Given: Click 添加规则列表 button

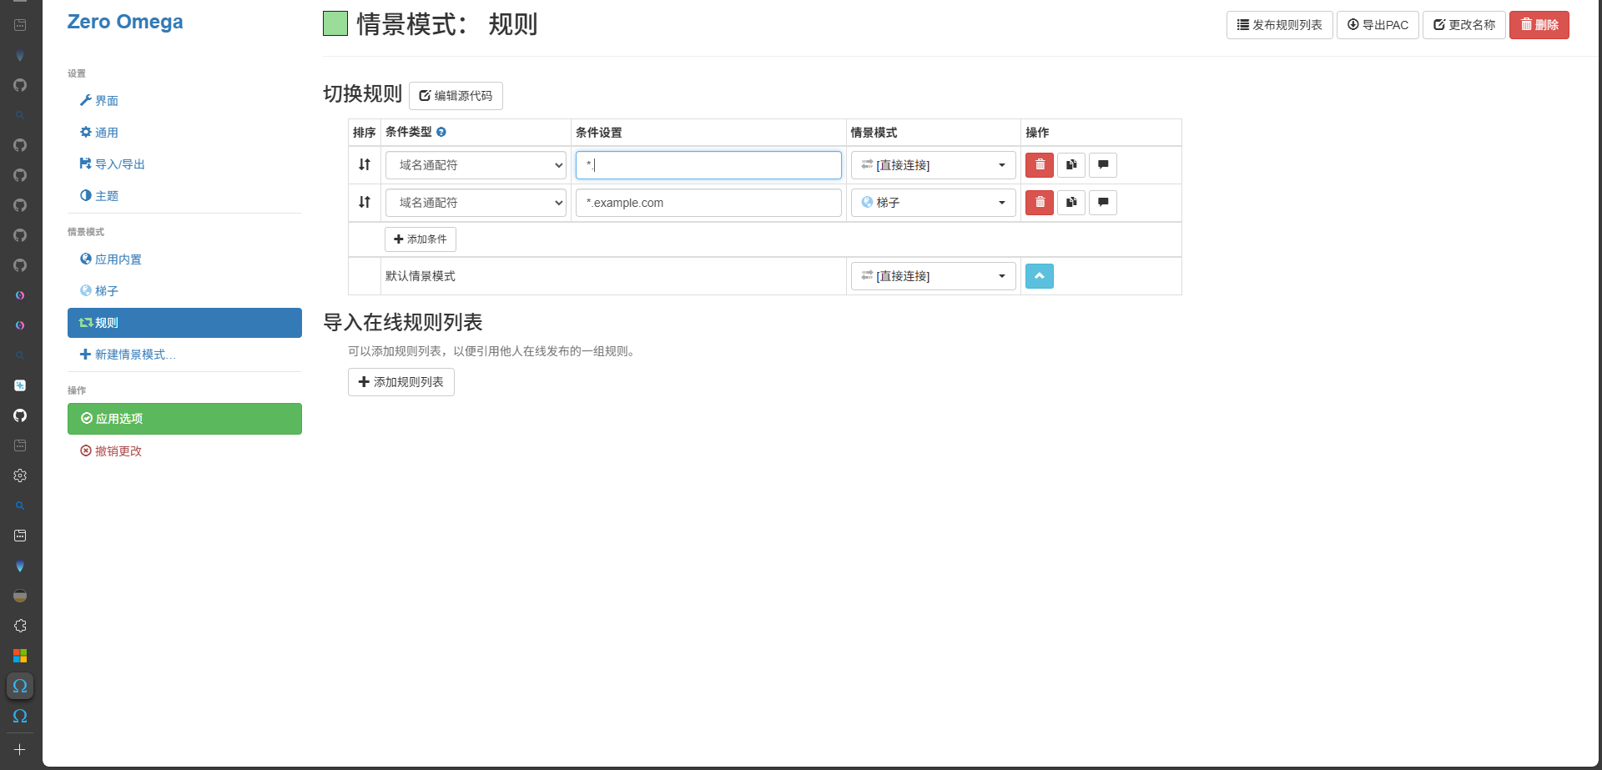Looking at the screenshot, I should [400, 382].
